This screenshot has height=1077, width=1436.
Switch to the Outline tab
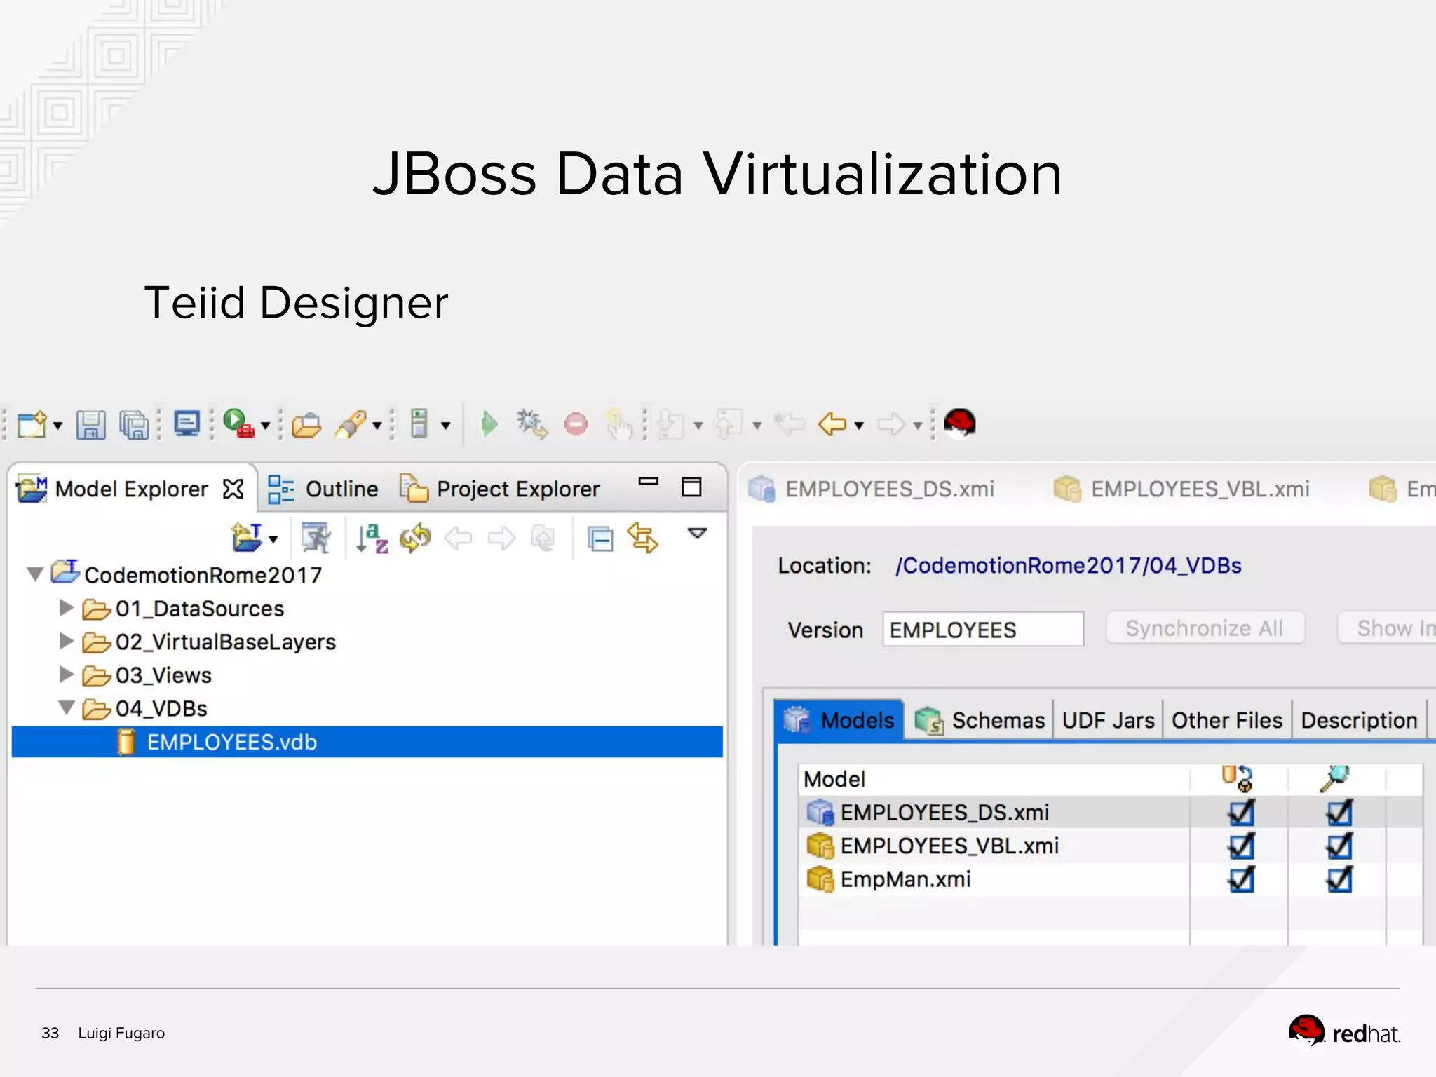pos(323,489)
